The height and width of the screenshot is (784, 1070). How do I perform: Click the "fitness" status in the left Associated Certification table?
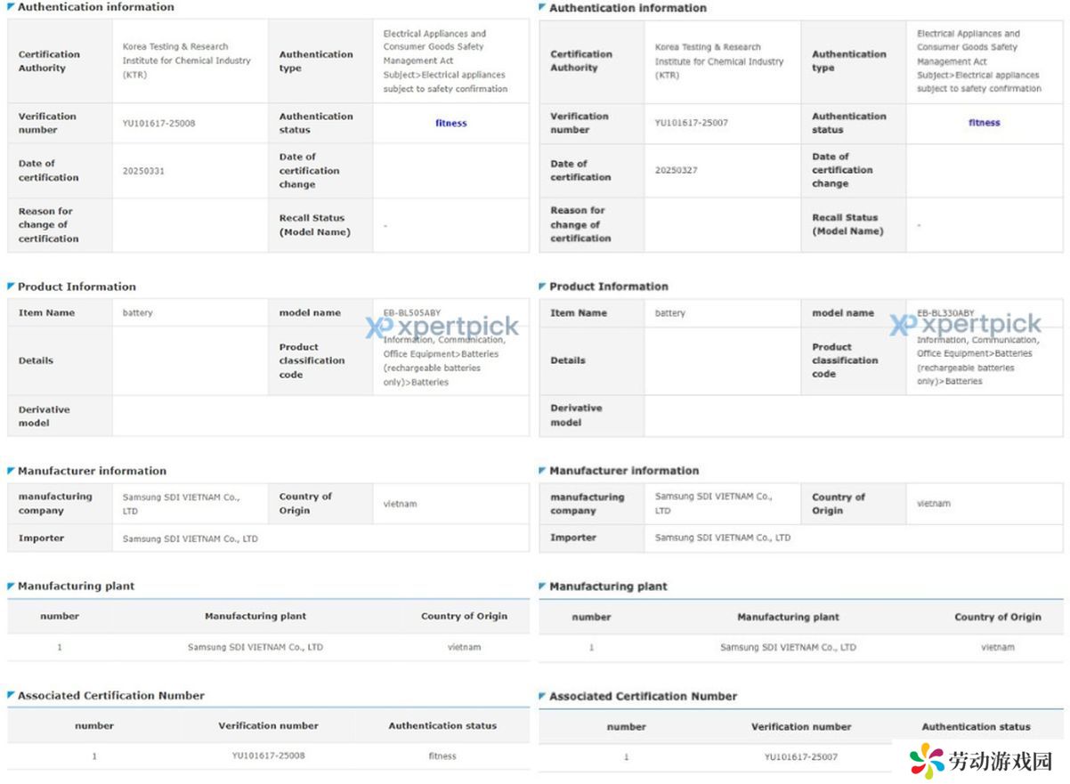point(442,756)
